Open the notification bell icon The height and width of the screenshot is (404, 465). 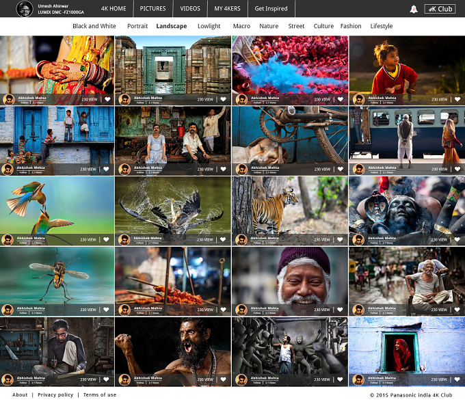tap(414, 9)
